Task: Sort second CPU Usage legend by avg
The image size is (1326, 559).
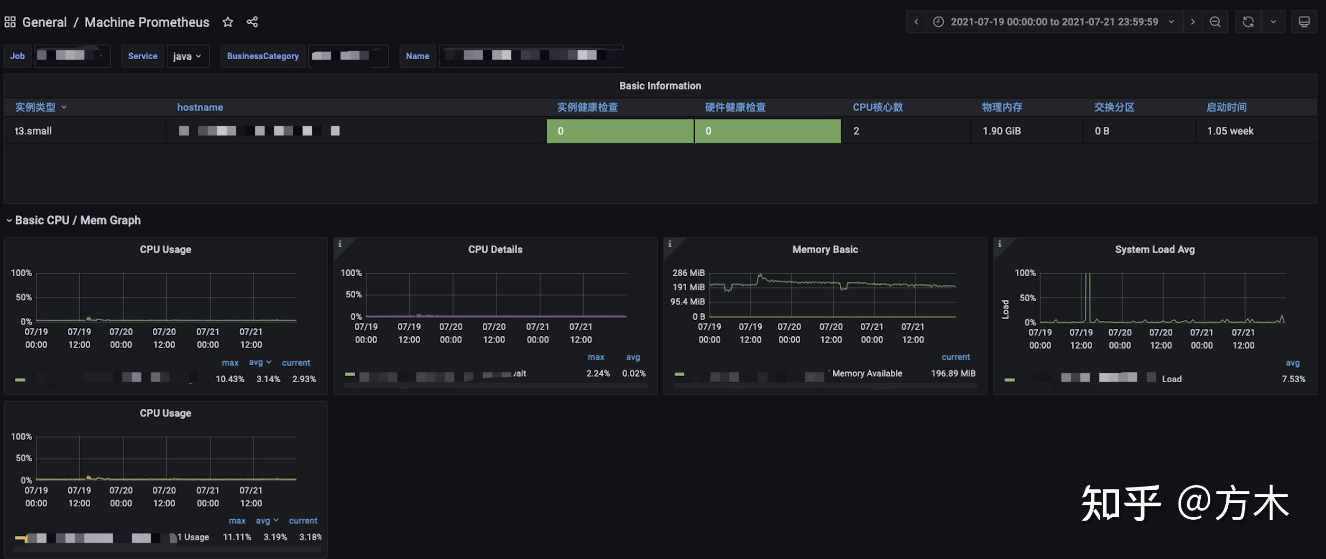Action: (267, 521)
